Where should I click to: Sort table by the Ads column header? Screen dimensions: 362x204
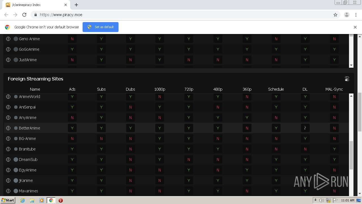click(x=72, y=89)
